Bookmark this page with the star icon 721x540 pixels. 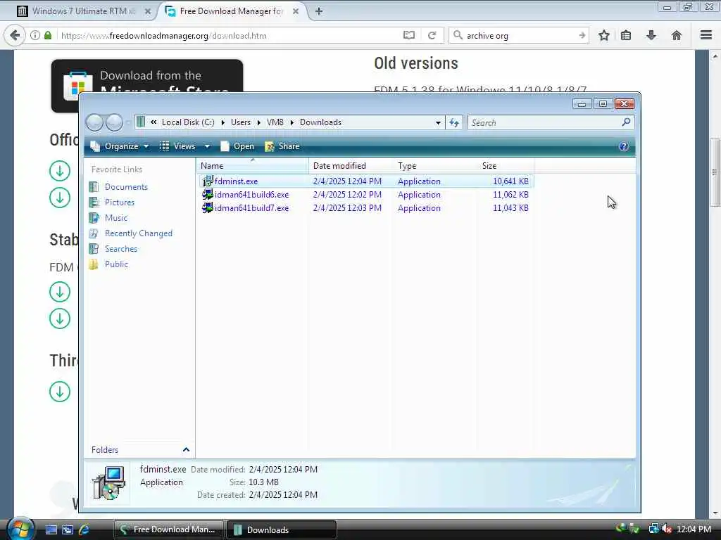pos(603,35)
